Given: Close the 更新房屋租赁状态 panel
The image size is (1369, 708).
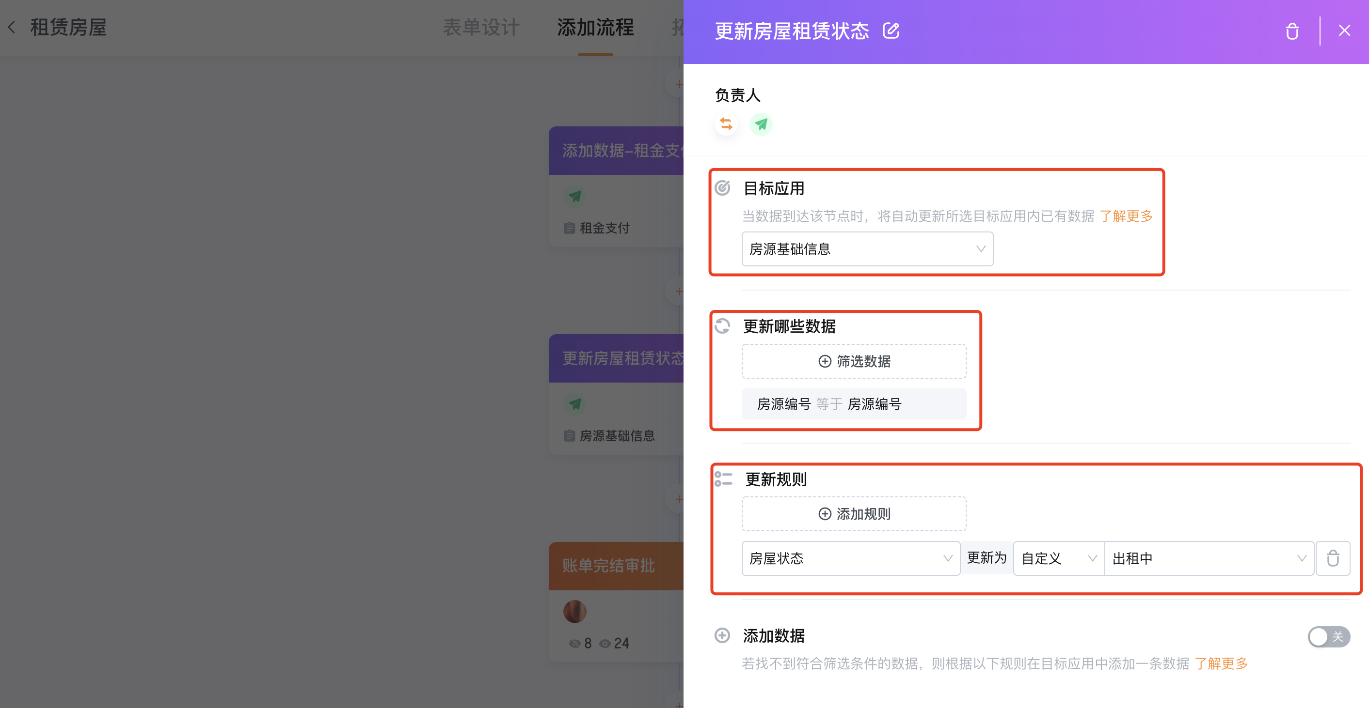Looking at the screenshot, I should tap(1344, 31).
